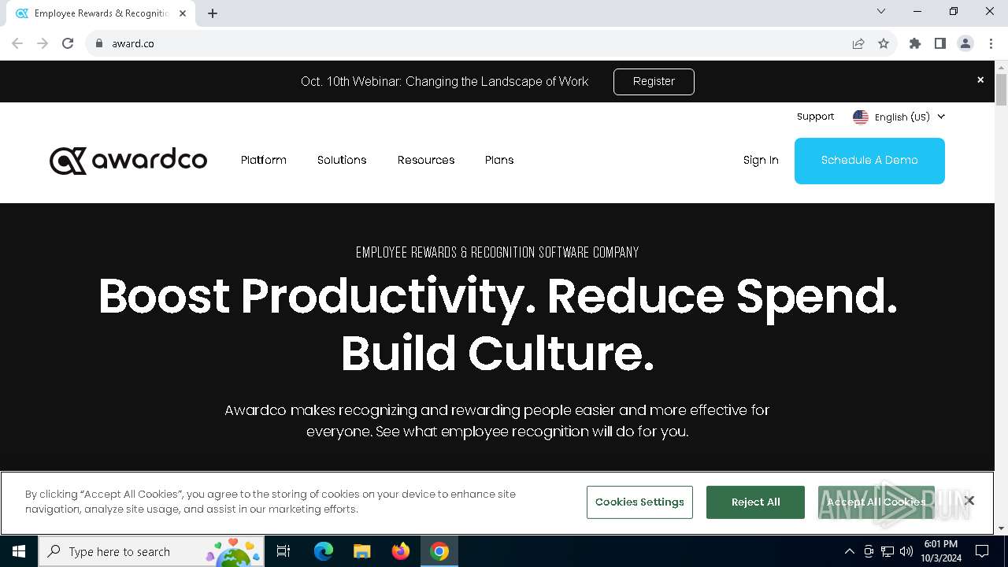Share this page via address bar icon
Viewport: 1008px width, 567px height.
(x=858, y=43)
